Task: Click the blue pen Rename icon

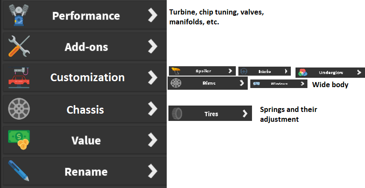Action: [19, 171]
